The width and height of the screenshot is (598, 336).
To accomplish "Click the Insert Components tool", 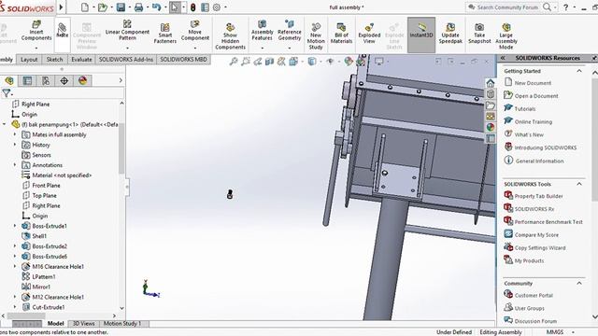I will pos(36,32).
